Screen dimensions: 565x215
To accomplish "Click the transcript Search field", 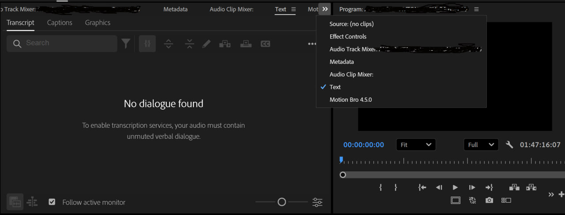I will [x=66, y=43].
